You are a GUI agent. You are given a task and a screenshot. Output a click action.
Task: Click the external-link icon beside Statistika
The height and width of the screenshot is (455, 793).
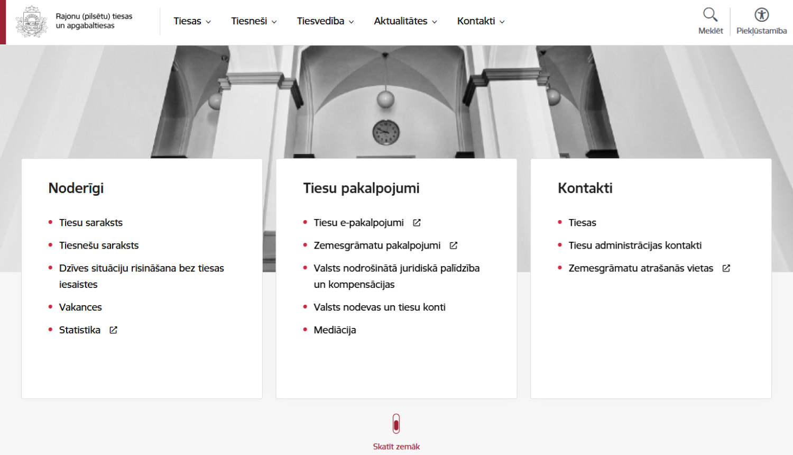(x=113, y=330)
